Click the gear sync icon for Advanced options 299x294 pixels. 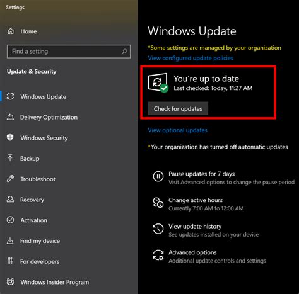(x=158, y=255)
